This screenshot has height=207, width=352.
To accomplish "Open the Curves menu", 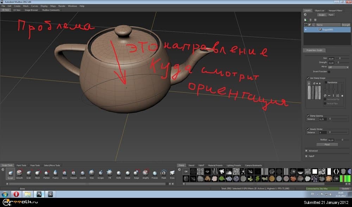I will [34, 6].
